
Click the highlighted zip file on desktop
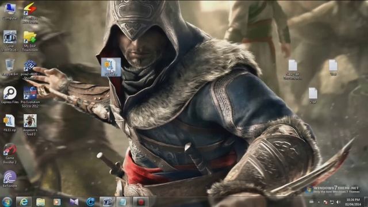tap(111, 67)
